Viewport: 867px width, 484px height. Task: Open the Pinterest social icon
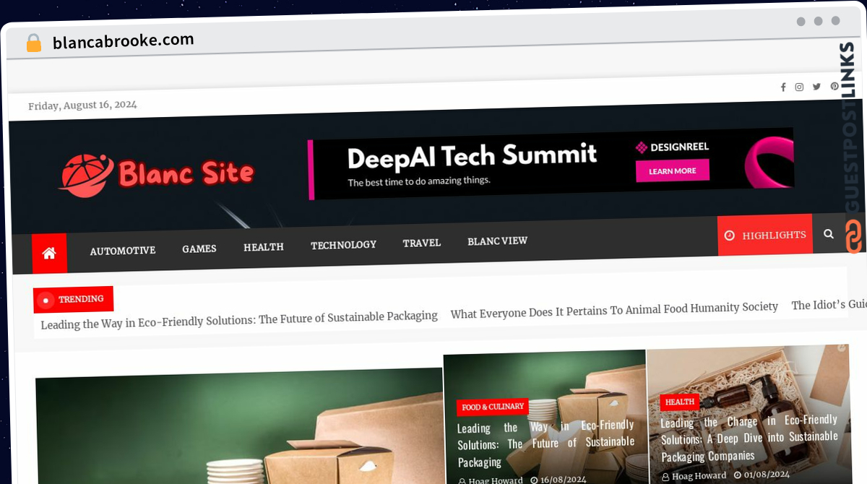click(x=834, y=86)
